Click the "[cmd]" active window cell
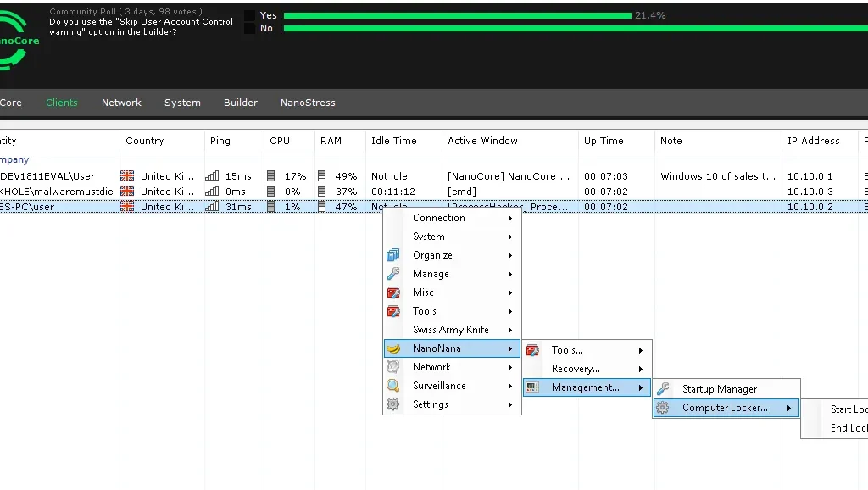 point(462,191)
